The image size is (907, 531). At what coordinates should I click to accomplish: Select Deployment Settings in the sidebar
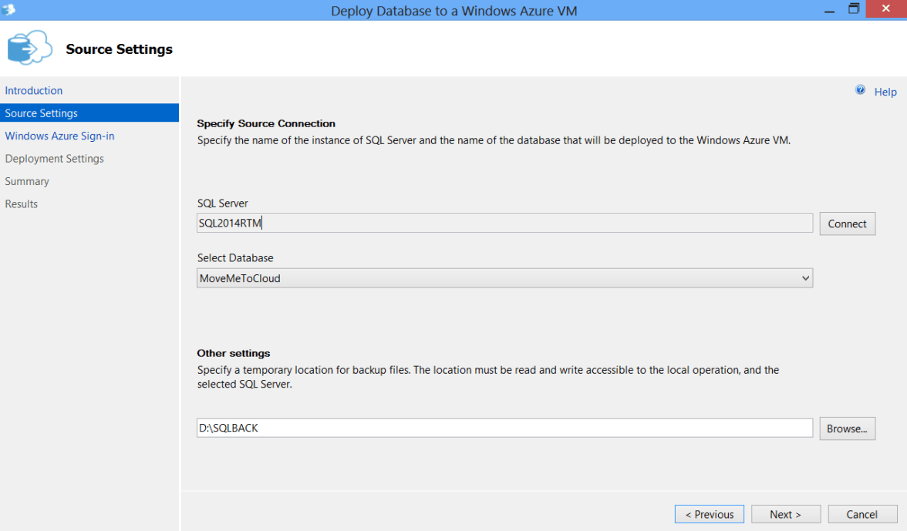(x=54, y=159)
